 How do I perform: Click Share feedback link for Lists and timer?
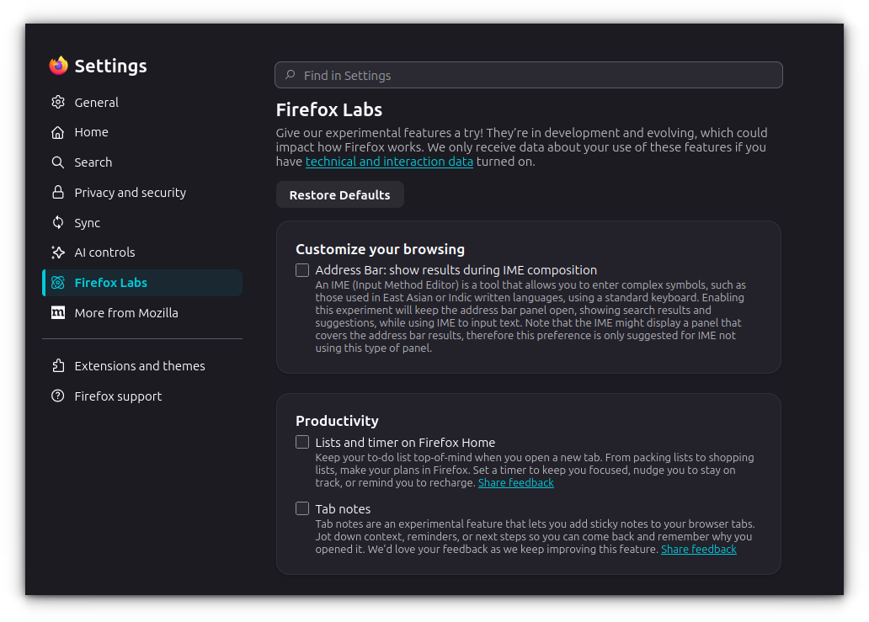click(516, 483)
